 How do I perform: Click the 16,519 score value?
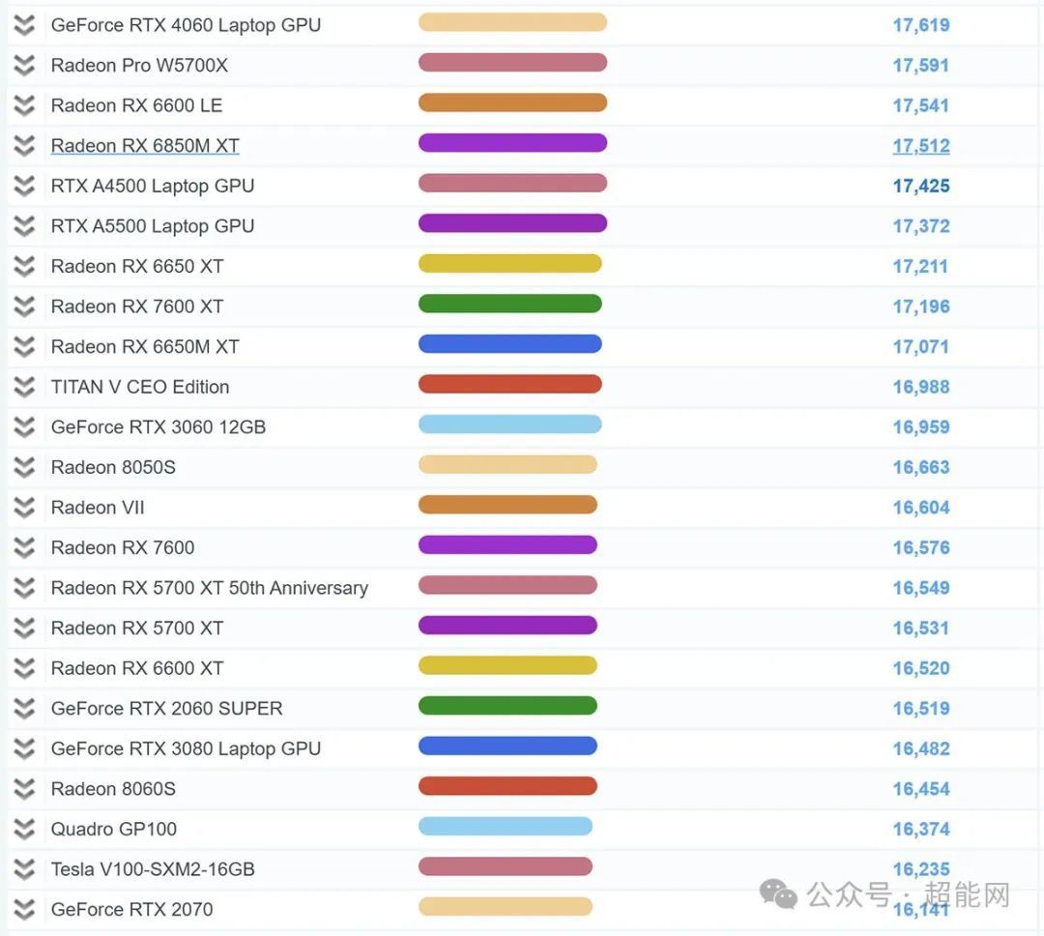[x=921, y=708]
